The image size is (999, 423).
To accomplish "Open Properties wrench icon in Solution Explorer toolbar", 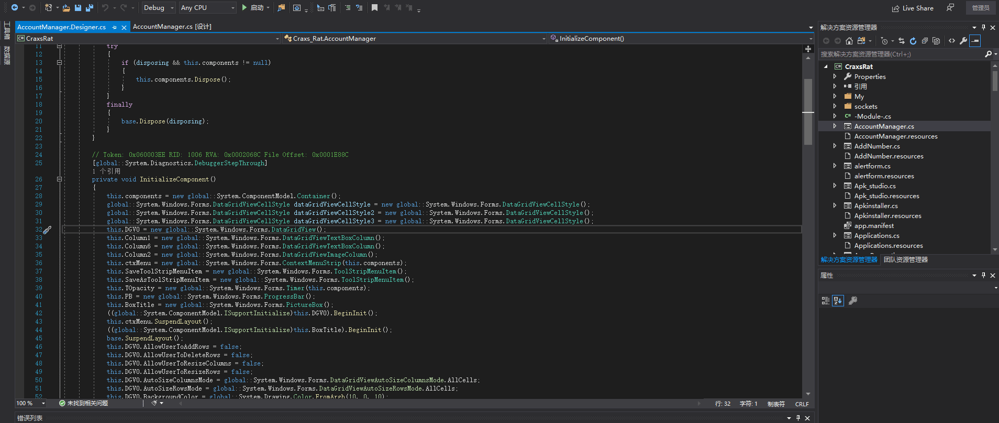I will coord(963,41).
